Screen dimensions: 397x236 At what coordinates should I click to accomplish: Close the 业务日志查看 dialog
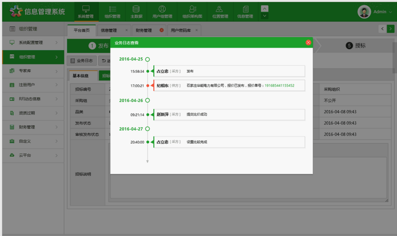point(308,43)
